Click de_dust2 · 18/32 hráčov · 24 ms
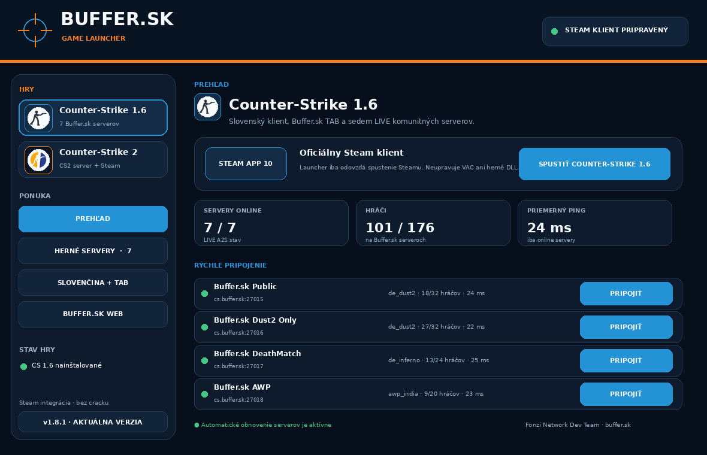Image resolution: width=707 pixels, height=455 pixels. (436, 293)
